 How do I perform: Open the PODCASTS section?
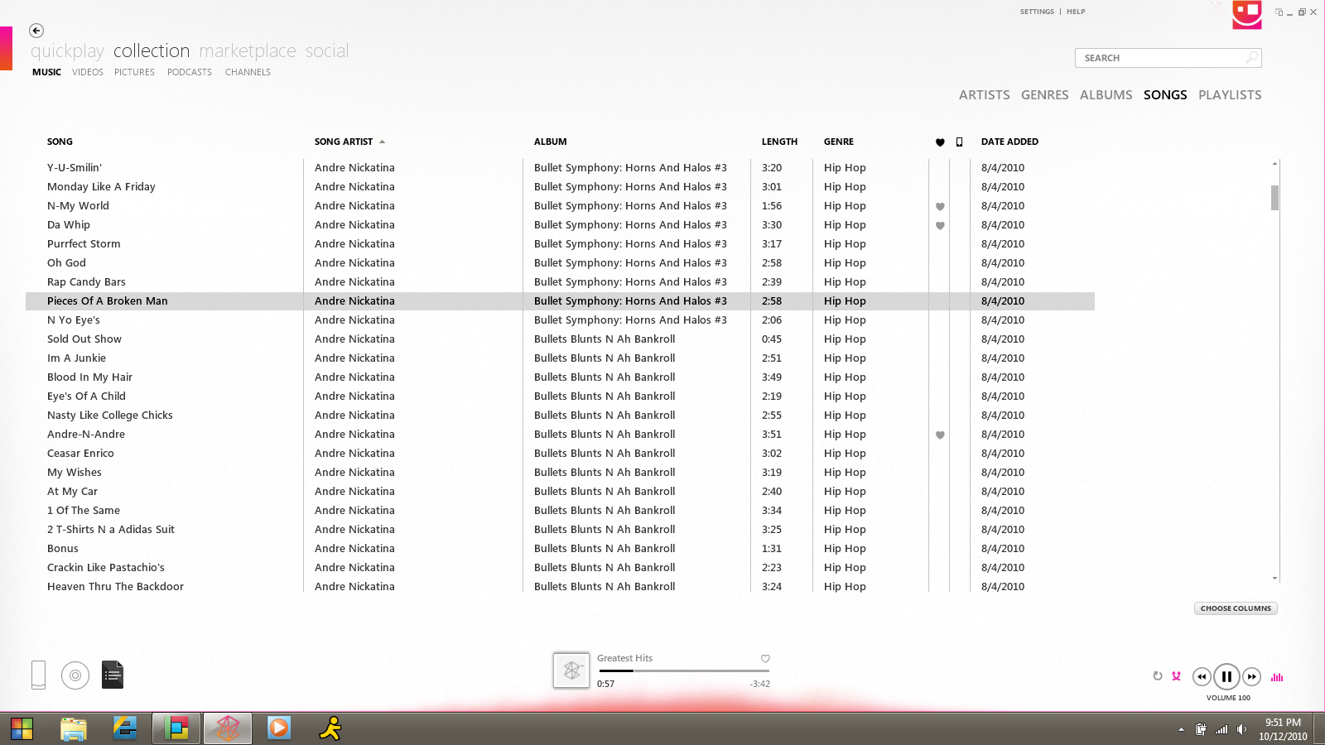point(190,72)
